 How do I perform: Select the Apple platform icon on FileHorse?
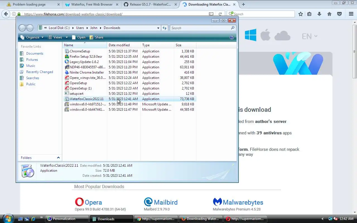[266, 35]
